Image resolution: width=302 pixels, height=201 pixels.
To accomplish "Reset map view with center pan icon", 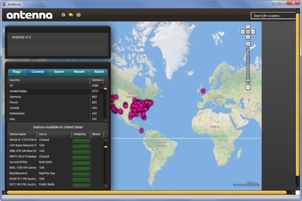I will (248, 32).
